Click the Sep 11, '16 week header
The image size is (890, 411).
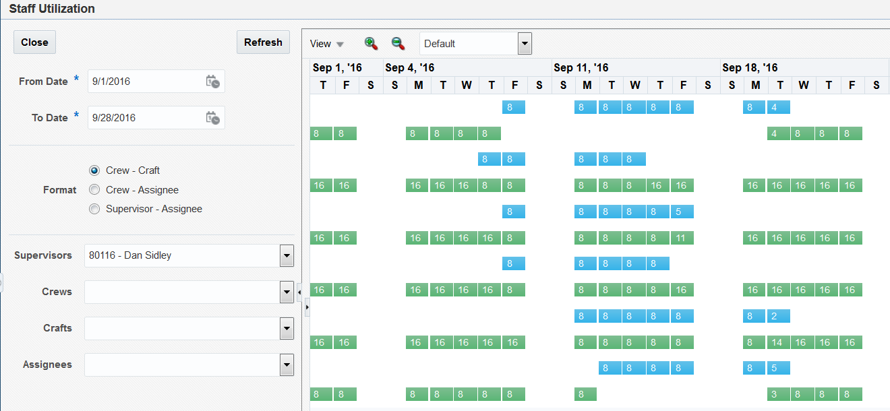point(581,67)
